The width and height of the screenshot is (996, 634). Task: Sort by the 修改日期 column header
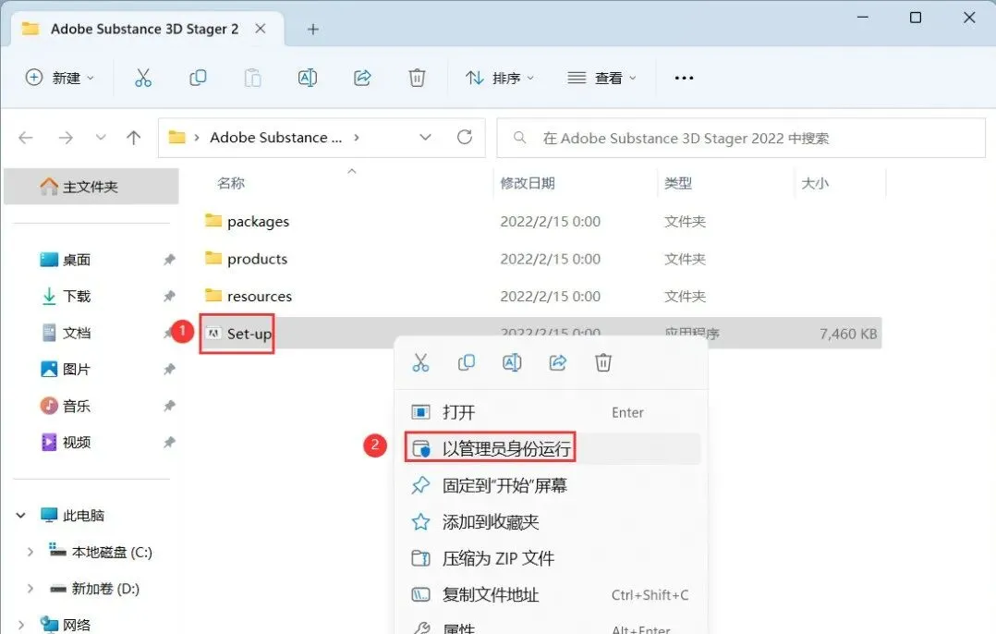pos(528,184)
